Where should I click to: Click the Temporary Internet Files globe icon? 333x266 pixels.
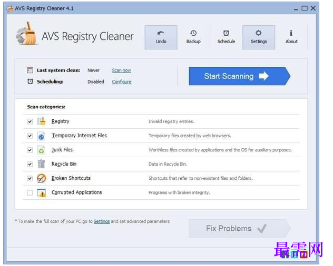point(42,136)
